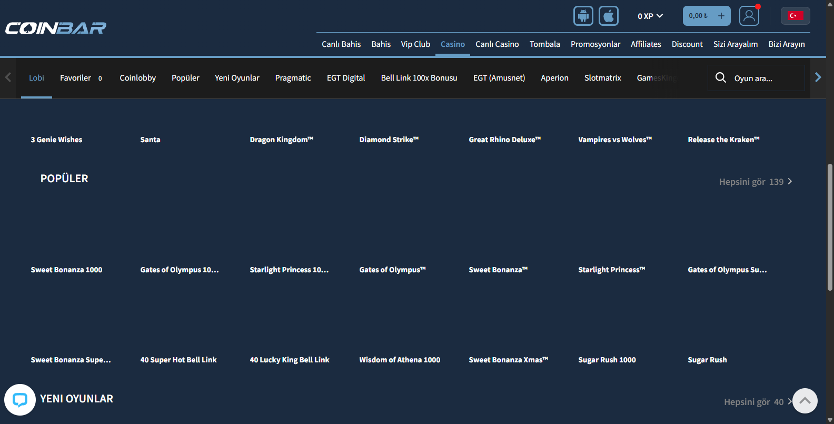Switch to the Pragmatic category tab
834x424 pixels.
pyautogui.click(x=293, y=78)
